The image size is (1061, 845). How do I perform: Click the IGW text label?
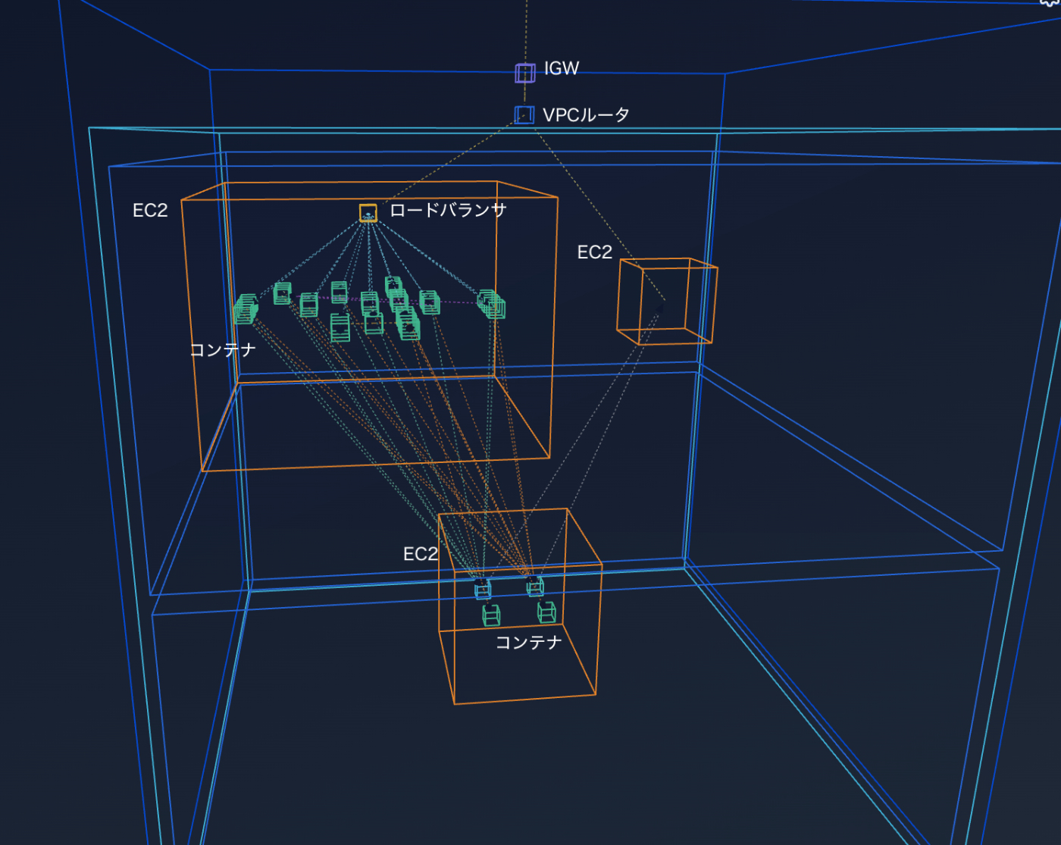(x=562, y=69)
